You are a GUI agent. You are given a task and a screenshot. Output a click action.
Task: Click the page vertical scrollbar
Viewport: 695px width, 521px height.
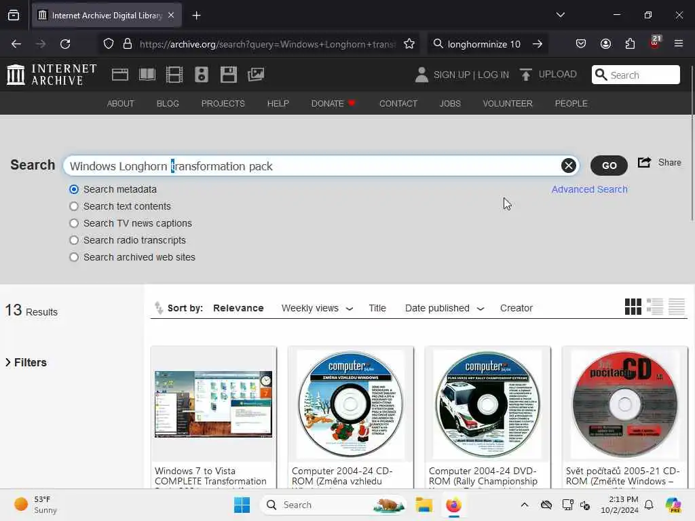click(x=692, y=142)
